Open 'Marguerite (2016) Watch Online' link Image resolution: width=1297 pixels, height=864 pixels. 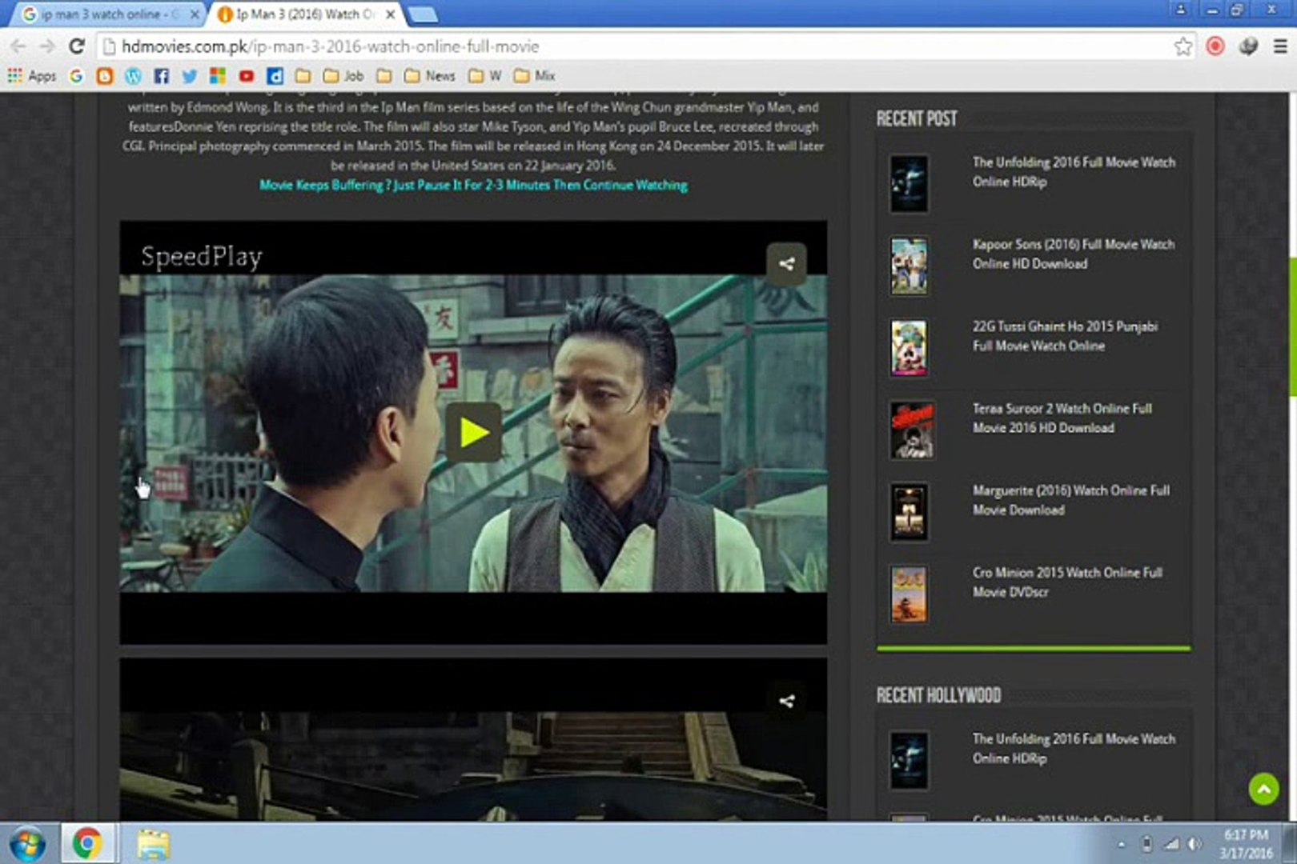(x=1071, y=500)
